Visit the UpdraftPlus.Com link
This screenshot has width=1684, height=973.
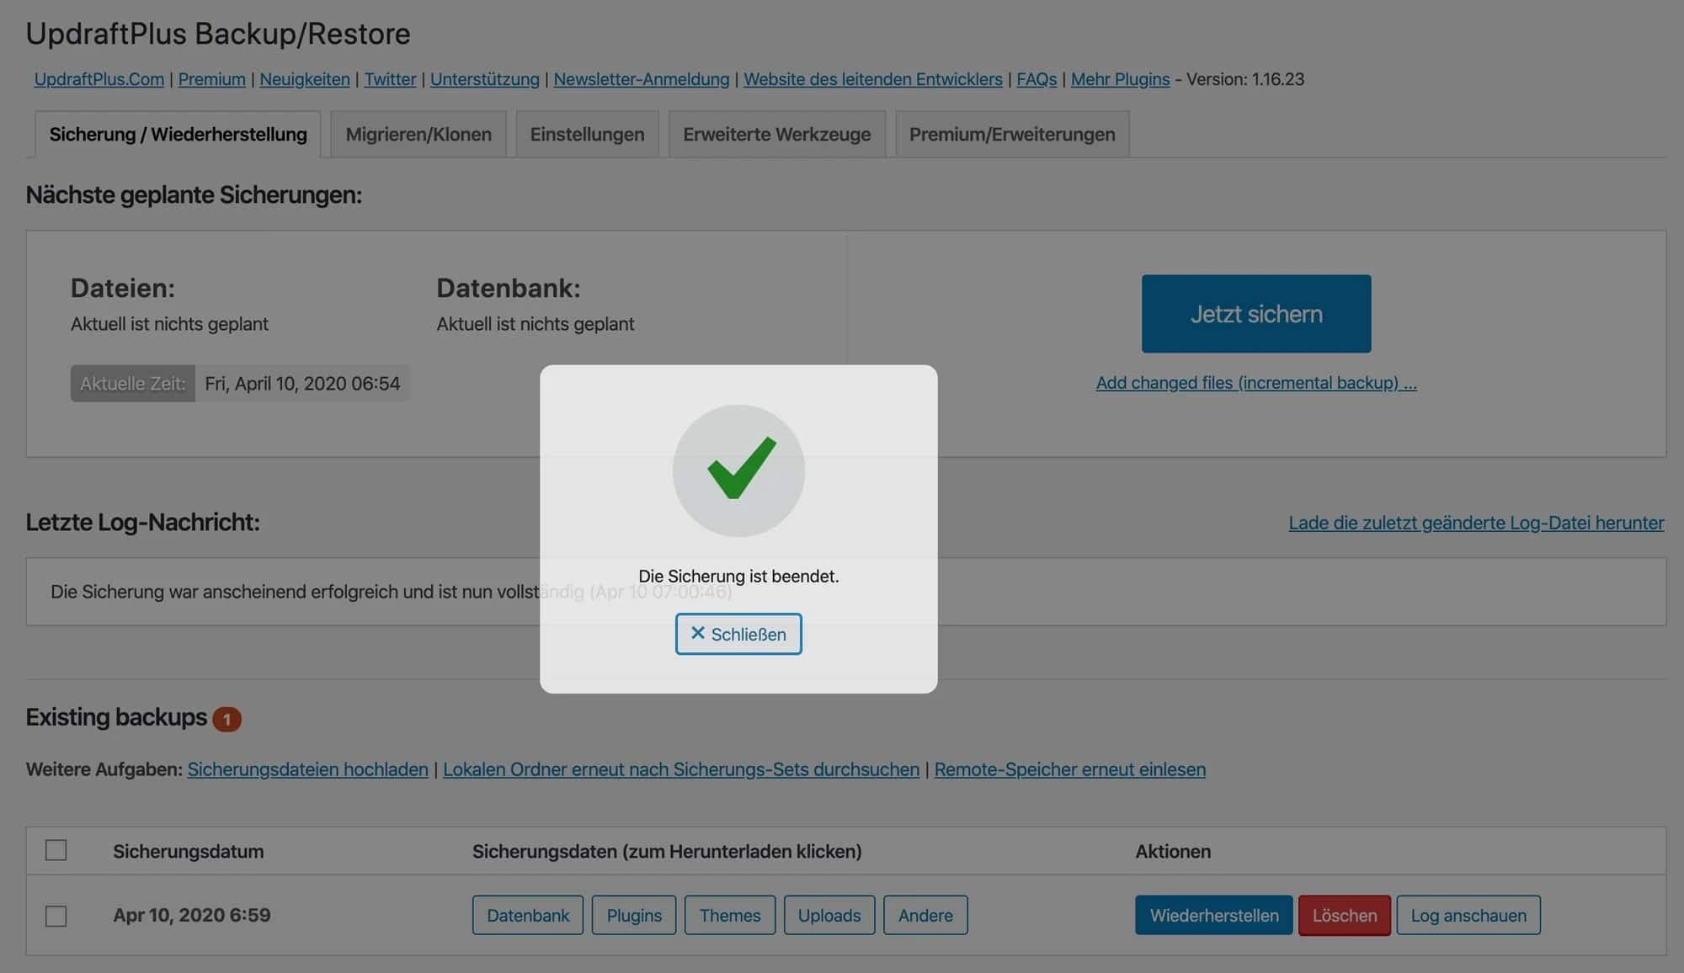point(98,78)
